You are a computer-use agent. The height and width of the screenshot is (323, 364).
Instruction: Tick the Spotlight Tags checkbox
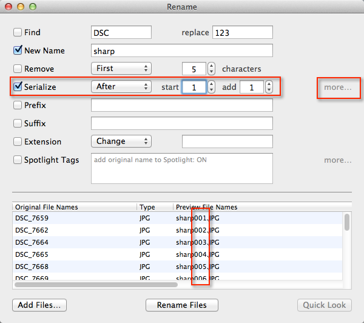18,160
